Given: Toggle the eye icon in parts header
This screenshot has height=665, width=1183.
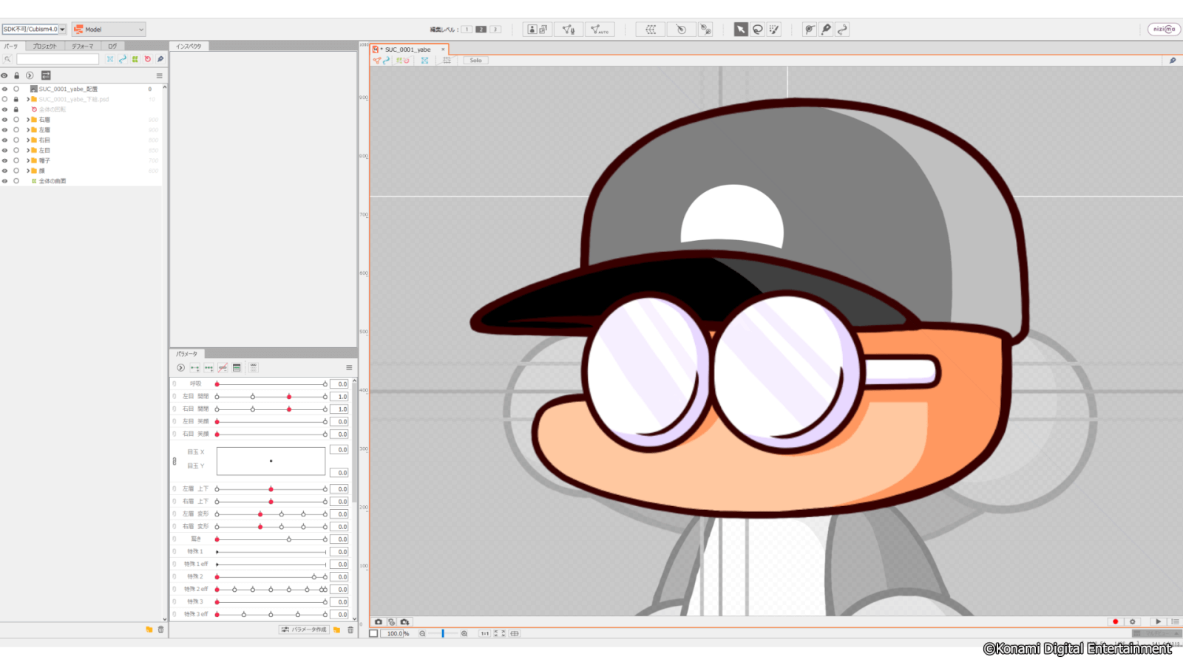Looking at the screenshot, I should (x=4, y=75).
